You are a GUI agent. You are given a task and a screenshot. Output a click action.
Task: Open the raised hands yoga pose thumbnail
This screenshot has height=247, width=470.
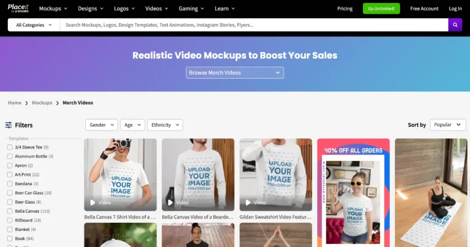click(276, 235)
